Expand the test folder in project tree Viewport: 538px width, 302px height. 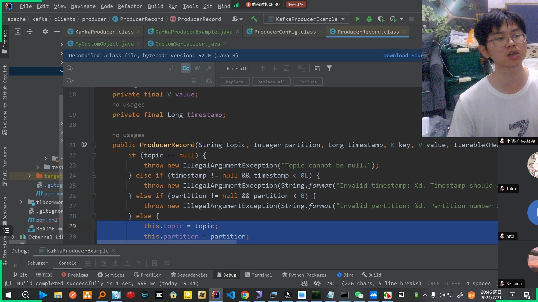point(38,167)
